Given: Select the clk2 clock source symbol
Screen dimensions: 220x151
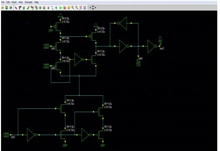Looking at the screenshot, I should click(46, 66).
